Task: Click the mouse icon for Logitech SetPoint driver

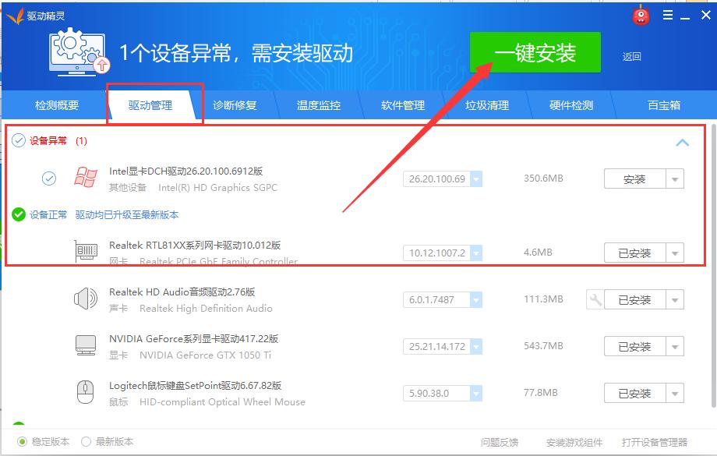Action: tap(86, 392)
